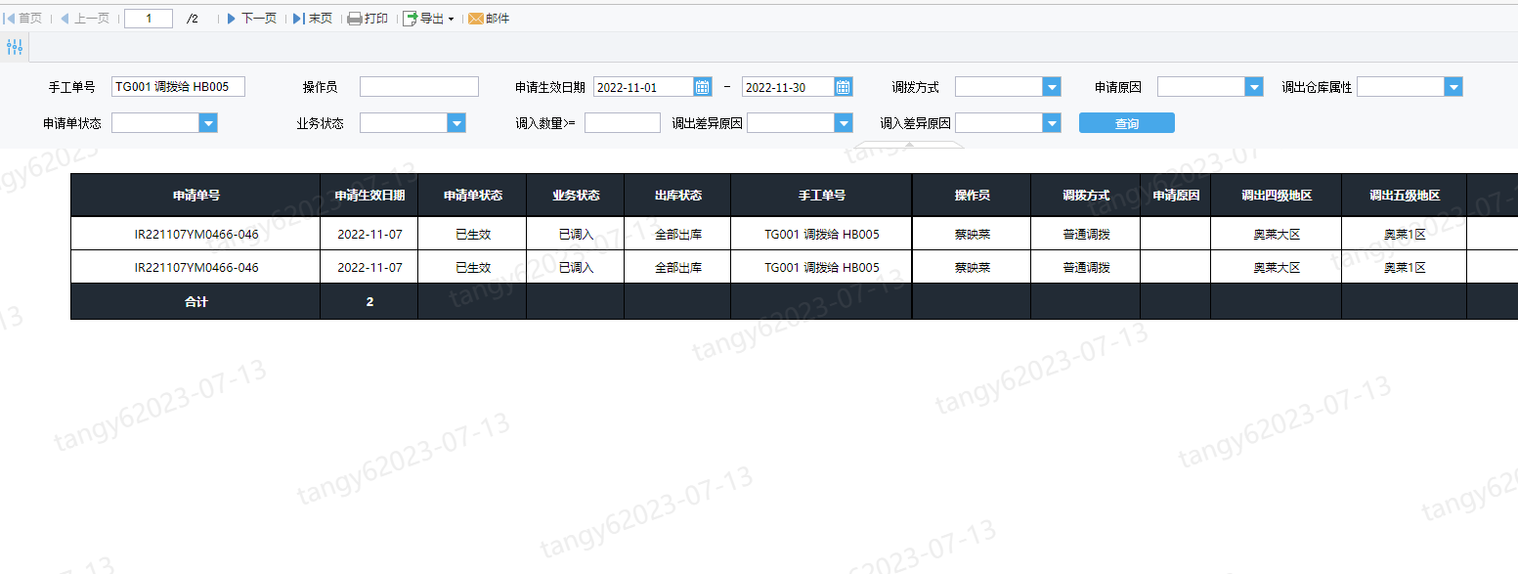The width and height of the screenshot is (1518, 574).
Task: Go to first page with 首页
Action: (23, 19)
